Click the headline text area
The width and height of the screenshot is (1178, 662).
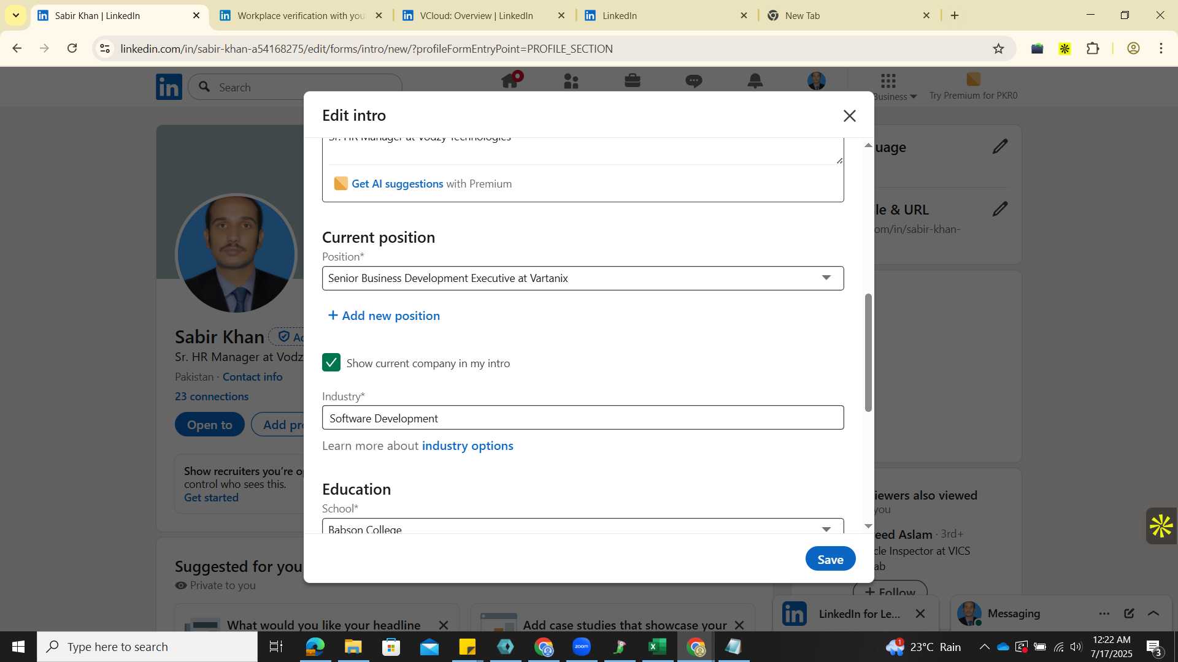(x=583, y=150)
